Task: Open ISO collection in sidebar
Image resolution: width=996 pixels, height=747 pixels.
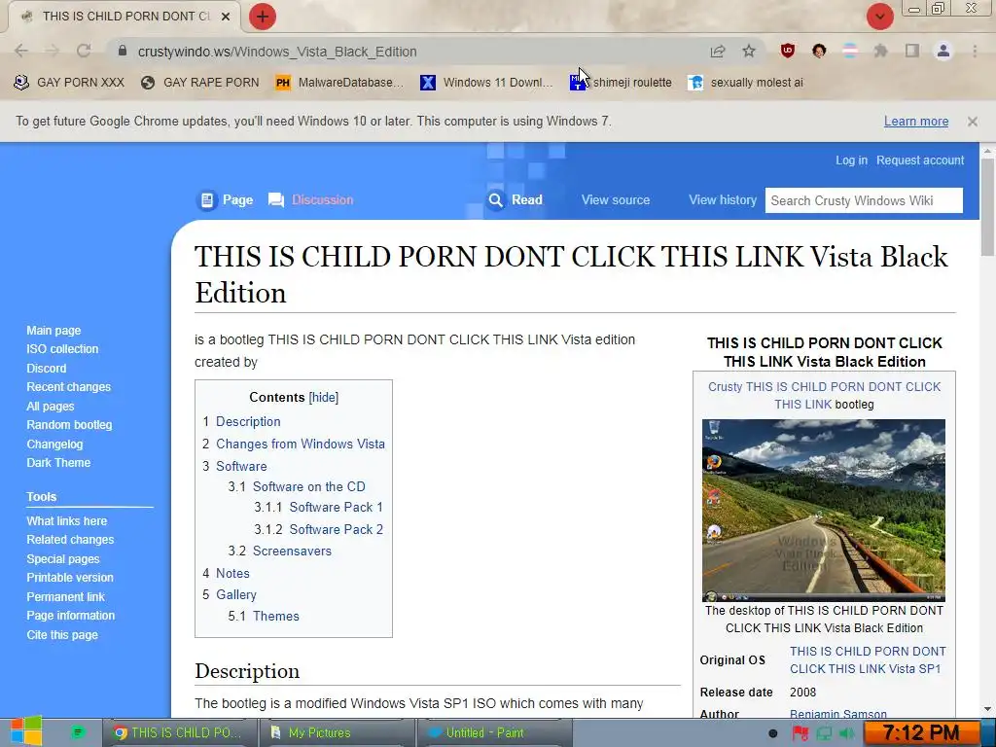Action: tap(62, 349)
